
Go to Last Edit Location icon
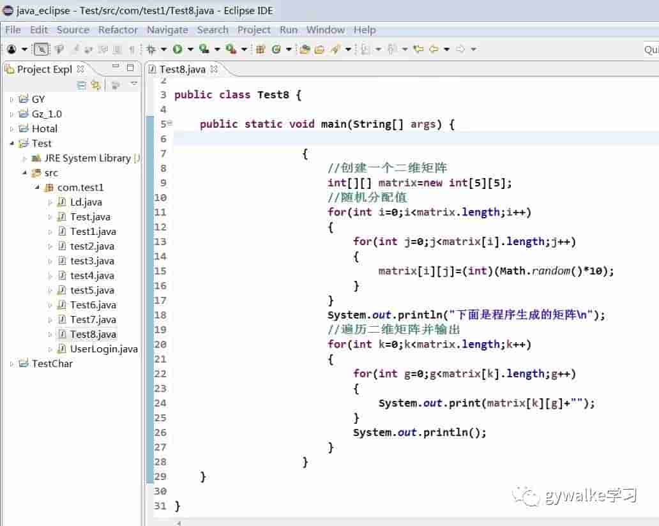click(418, 49)
